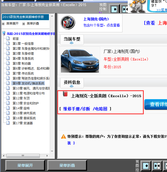Open 第1章 一般信息

(x=23, y=44)
